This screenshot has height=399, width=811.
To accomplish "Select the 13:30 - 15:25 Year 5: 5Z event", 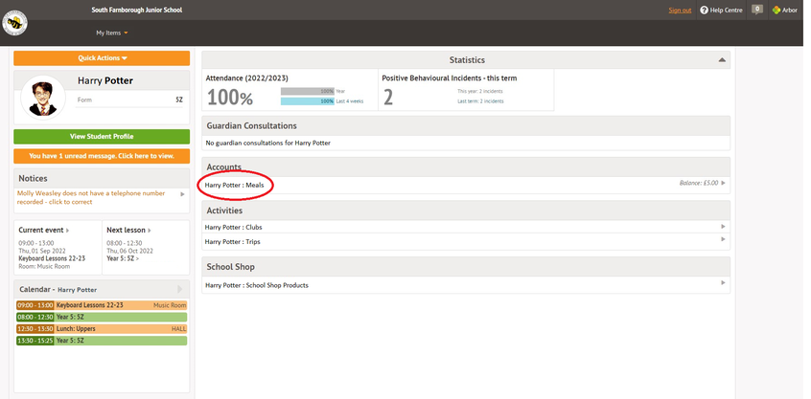I will (102, 341).
